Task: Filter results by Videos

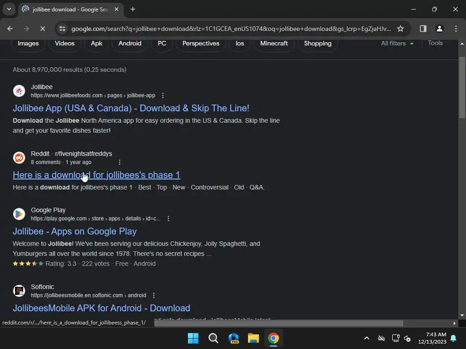Action: click(x=65, y=43)
